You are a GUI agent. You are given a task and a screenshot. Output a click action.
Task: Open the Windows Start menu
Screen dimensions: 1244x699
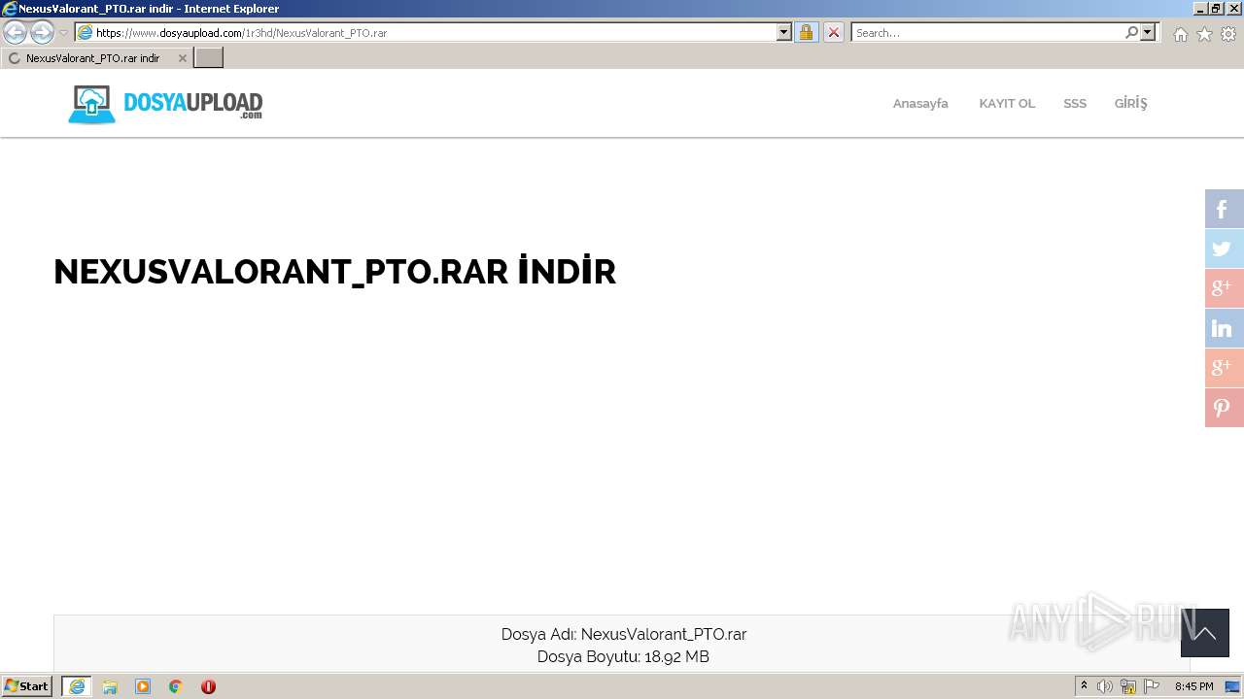pos(26,686)
